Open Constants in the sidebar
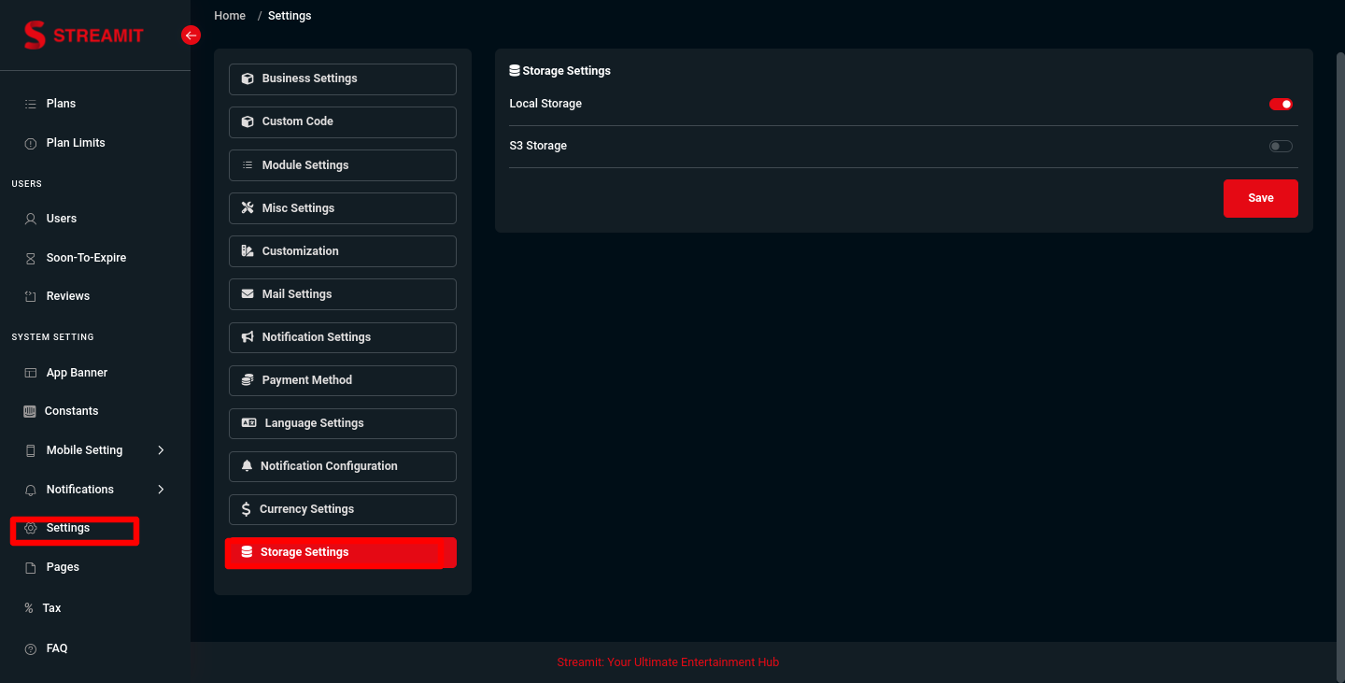Viewport: 1345px width, 683px height. pos(71,411)
